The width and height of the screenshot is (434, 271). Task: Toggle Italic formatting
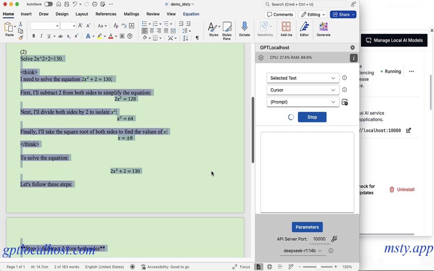pyautogui.click(x=41, y=36)
